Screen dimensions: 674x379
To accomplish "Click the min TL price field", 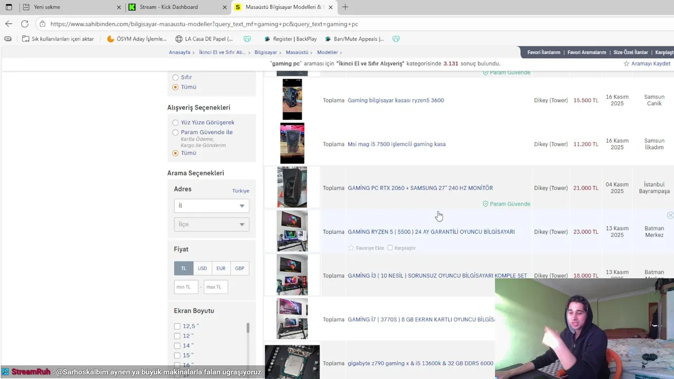I will (x=186, y=287).
